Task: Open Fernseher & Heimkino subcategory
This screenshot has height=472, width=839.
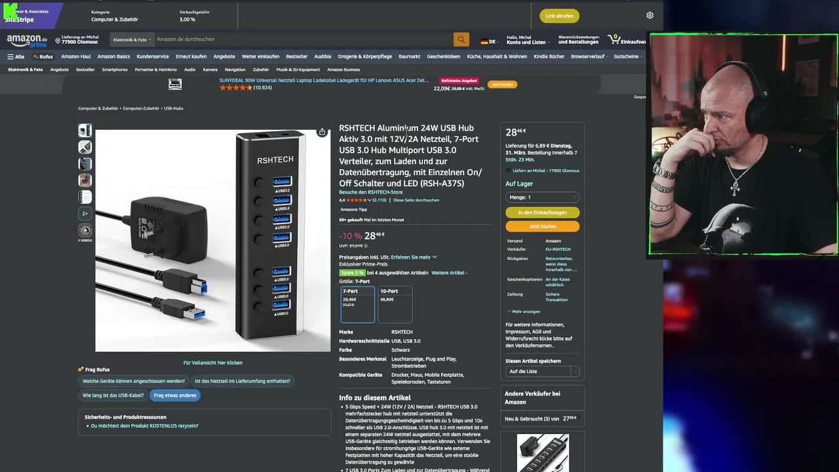Action: 156,69
